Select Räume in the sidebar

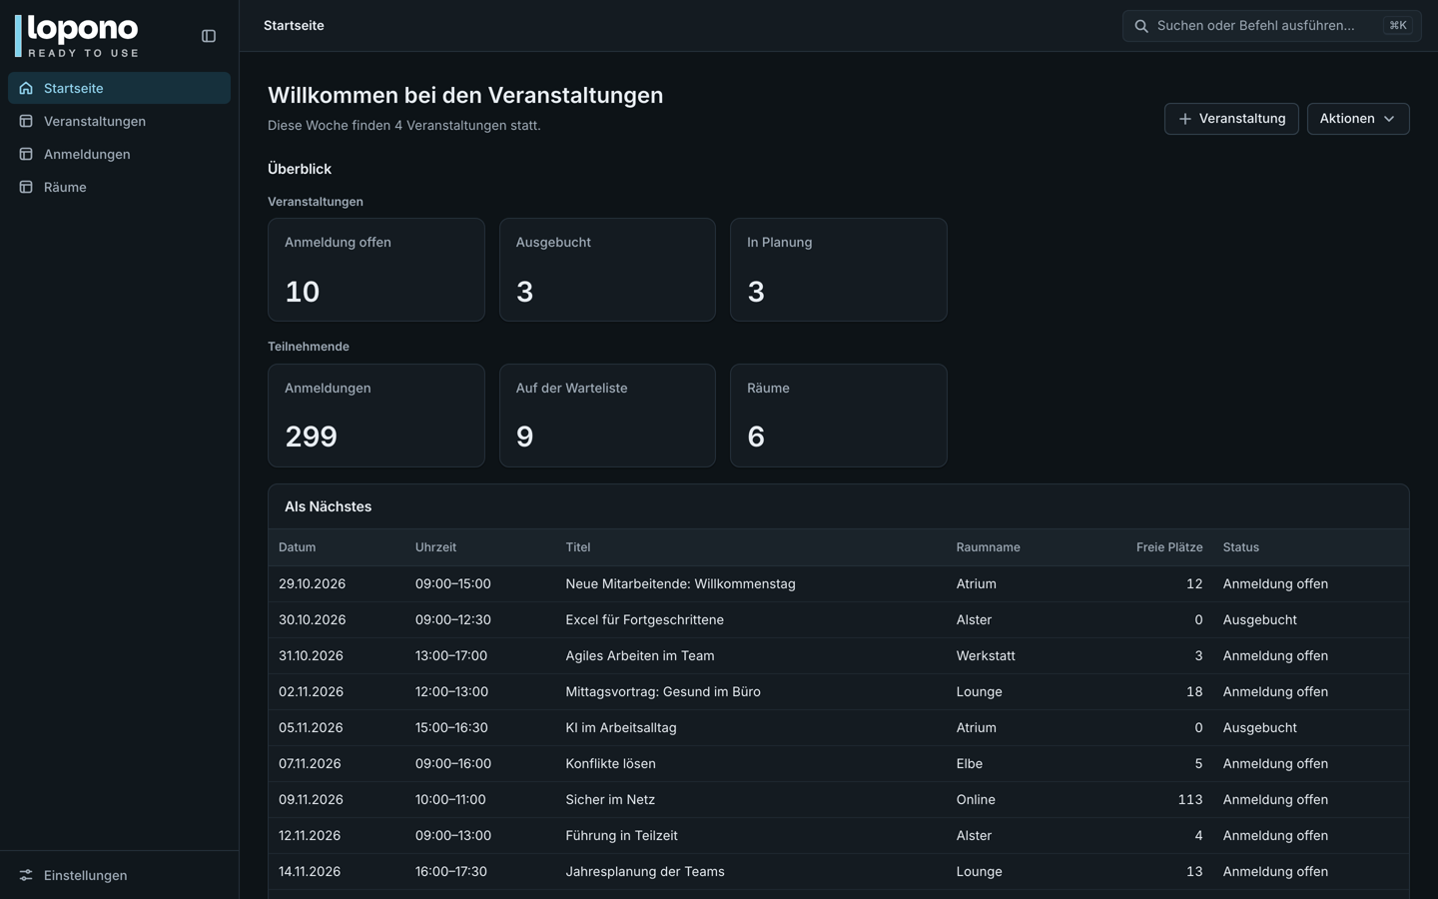119,187
